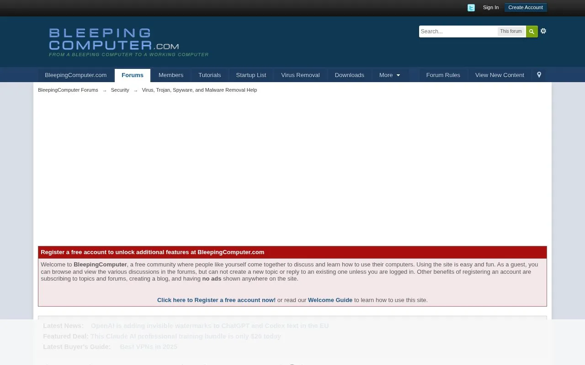Open the Virus Removal tab
Screen dimensions: 585x365
click(x=300, y=75)
